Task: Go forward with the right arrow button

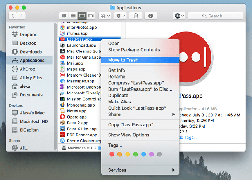Action: tap(21, 16)
